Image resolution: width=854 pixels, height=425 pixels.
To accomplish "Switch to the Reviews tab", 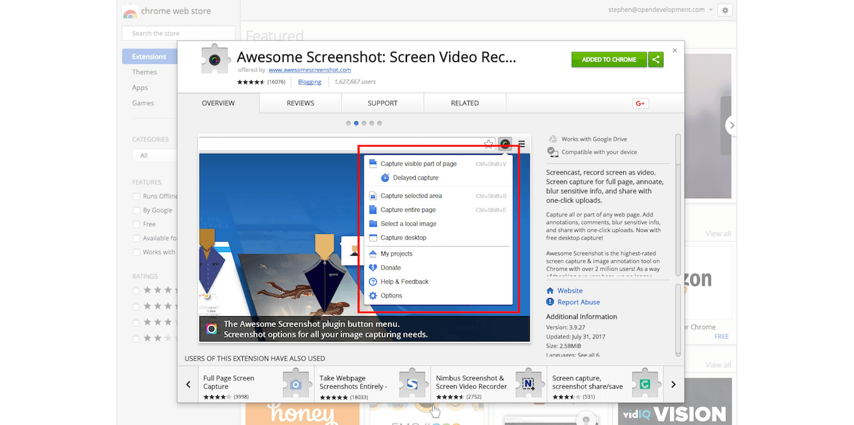I will click(x=300, y=103).
